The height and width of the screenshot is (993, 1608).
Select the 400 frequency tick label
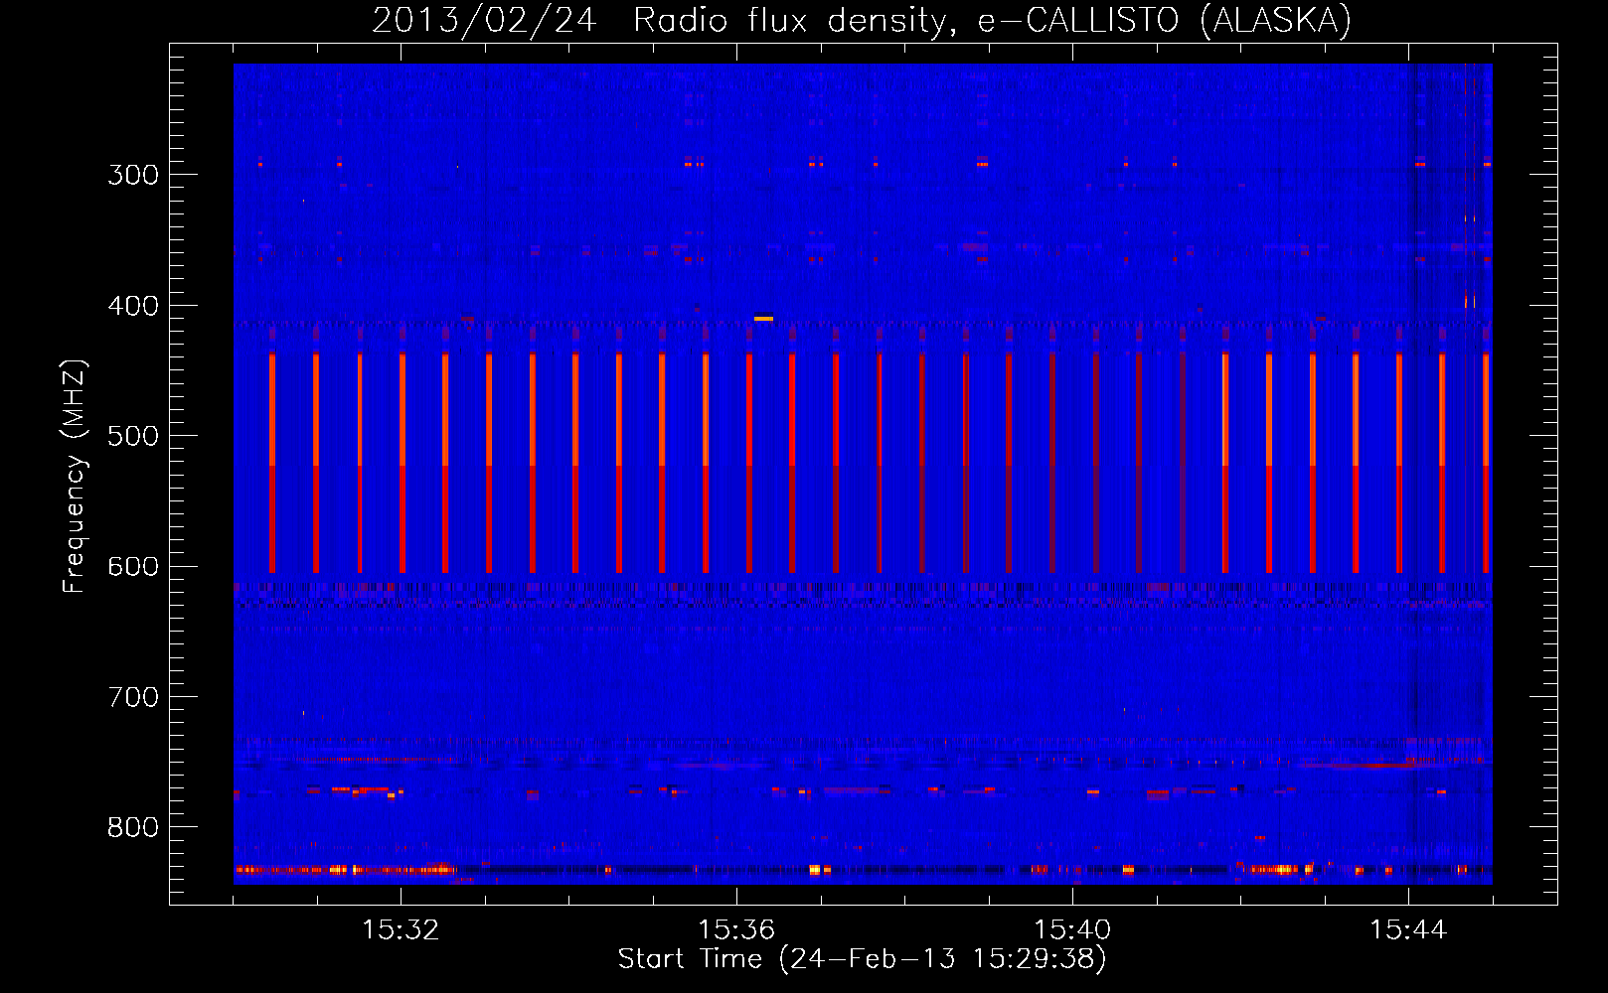tap(133, 306)
